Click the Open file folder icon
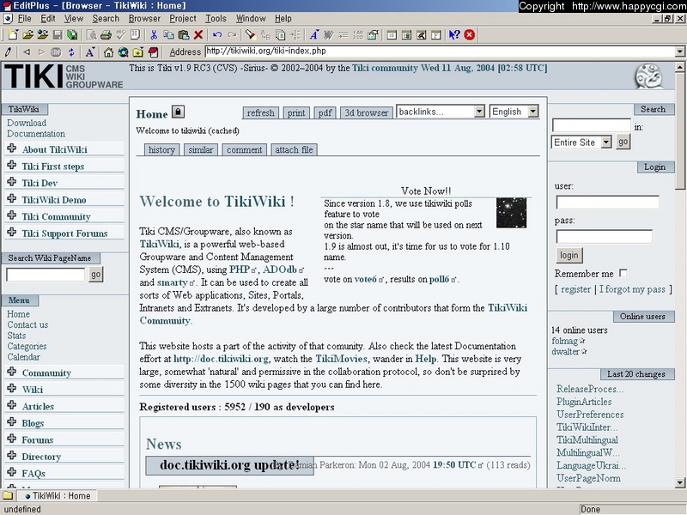 coord(27,35)
